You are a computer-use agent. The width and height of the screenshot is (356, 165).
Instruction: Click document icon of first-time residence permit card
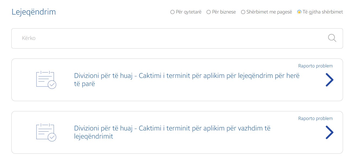pos(45,79)
